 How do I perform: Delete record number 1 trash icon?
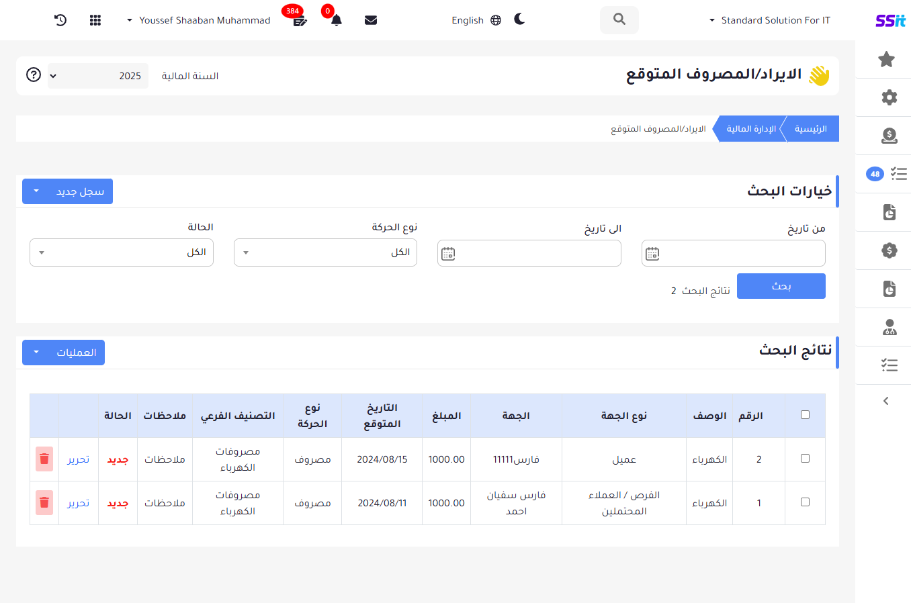[44, 503]
